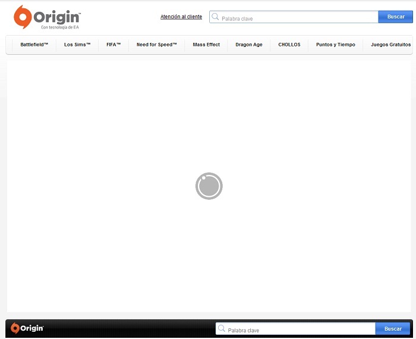The width and height of the screenshot is (416, 339).
Task: Click the loading spinner in the page center
Action: click(209, 186)
